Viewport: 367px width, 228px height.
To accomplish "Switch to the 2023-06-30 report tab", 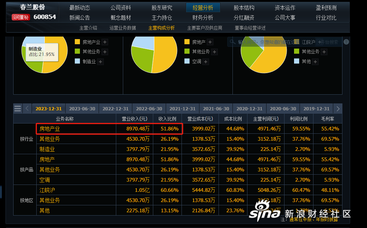I will click(82, 109).
